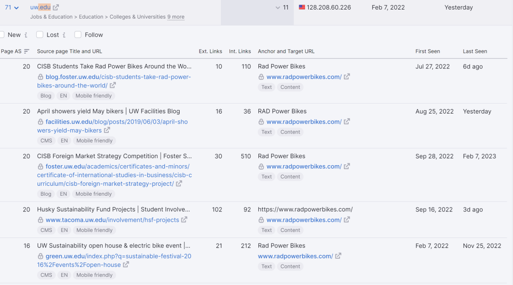This screenshot has width=513, height=285.
Task: Click the Last Seen column header
Action: (475, 51)
